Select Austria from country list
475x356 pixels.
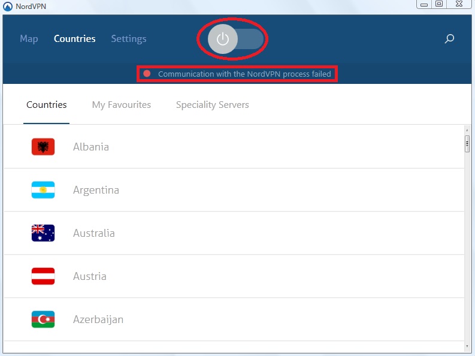coord(234,276)
